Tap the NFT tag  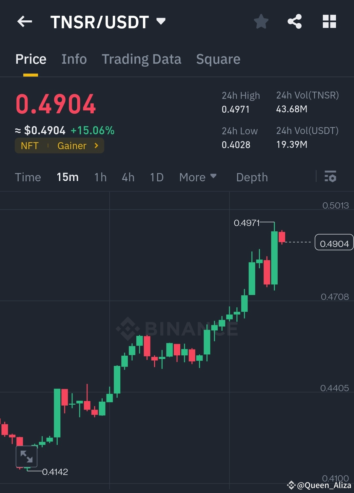(x=30, y=146)
